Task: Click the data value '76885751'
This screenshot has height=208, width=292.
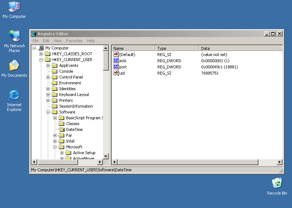Action: [x=210, y=73]
